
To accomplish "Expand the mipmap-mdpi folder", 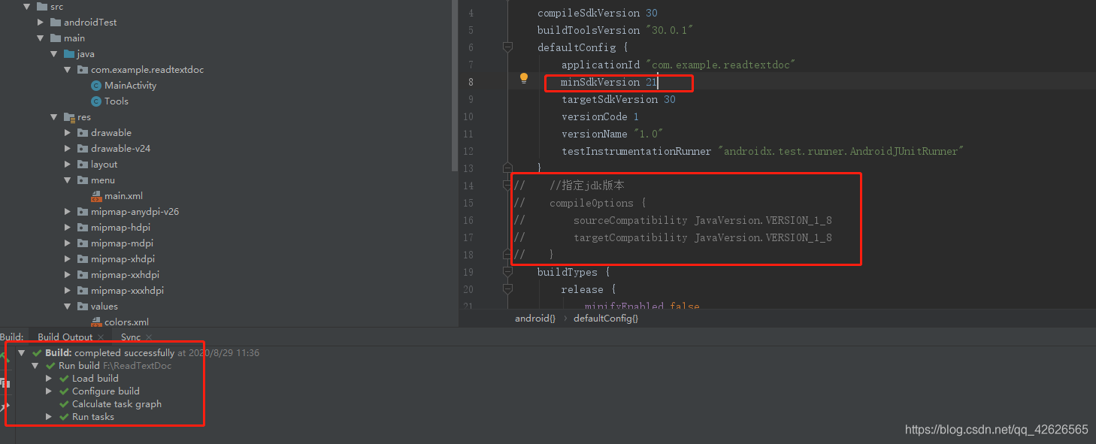I will point(68,243).
